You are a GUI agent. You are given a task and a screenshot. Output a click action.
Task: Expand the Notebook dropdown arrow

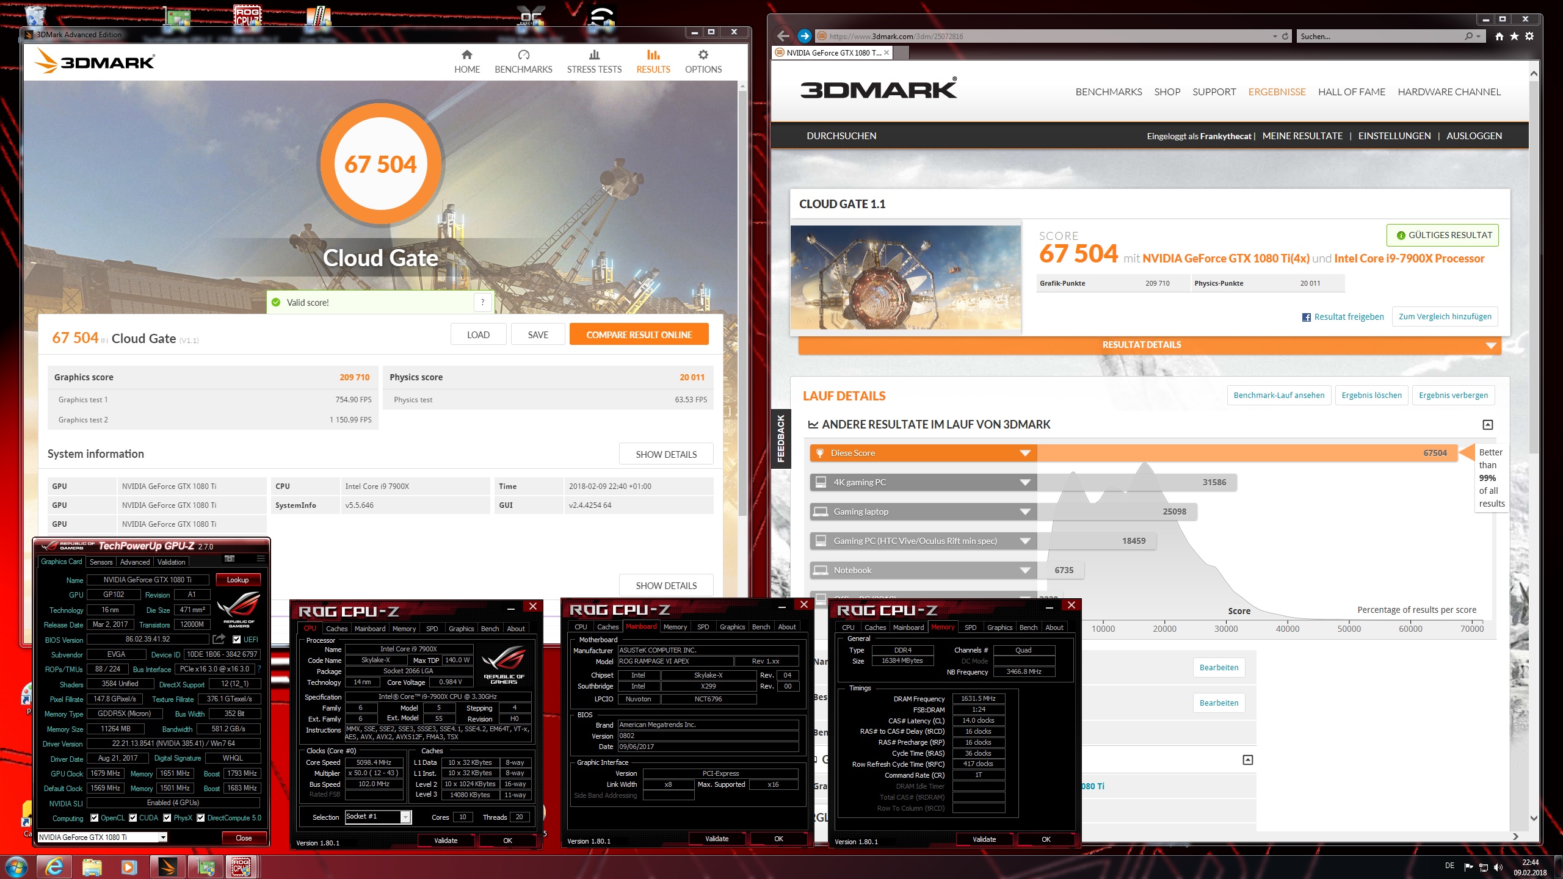coord(1025,570)
